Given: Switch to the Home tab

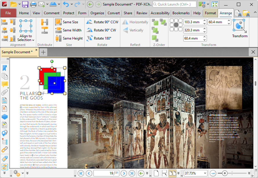Looking at the screenshot, I should [24, 13].
